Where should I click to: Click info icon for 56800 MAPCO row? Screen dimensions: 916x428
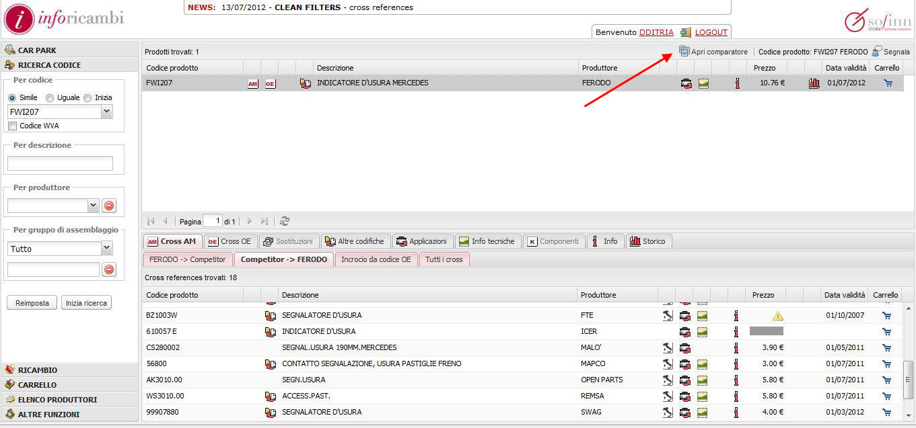point(736,364)
